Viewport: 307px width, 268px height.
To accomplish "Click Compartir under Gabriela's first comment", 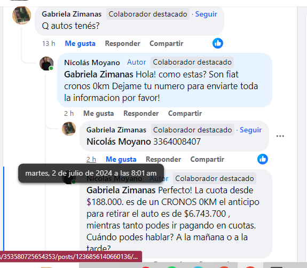I will click(167, 43).
